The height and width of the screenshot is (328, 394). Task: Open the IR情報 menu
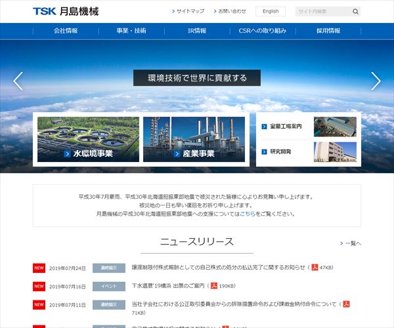click(197, 31)
